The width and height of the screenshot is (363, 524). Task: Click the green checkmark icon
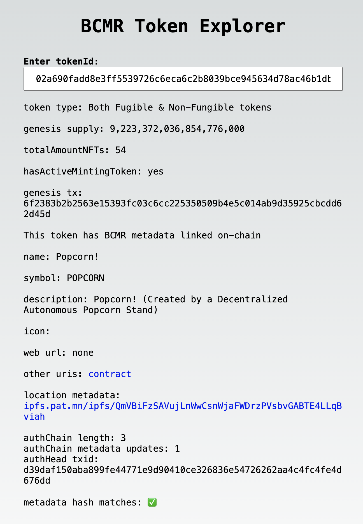[x=152, y=502]
